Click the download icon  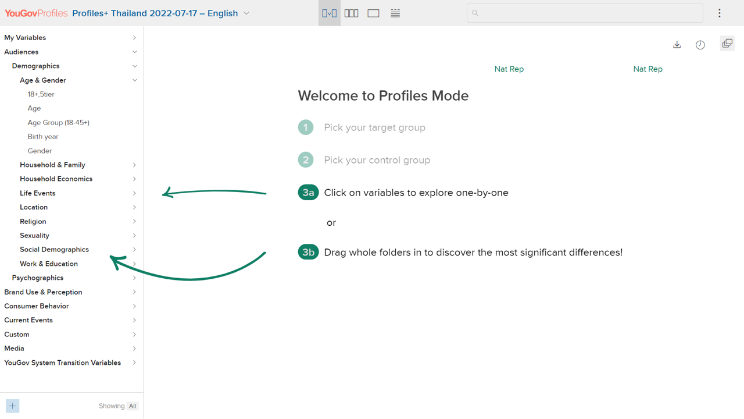point(677,45)
